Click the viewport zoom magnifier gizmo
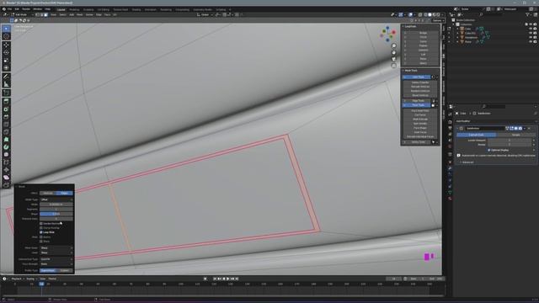The height and width of the screenshot is (303, 539). click(394, 46)
